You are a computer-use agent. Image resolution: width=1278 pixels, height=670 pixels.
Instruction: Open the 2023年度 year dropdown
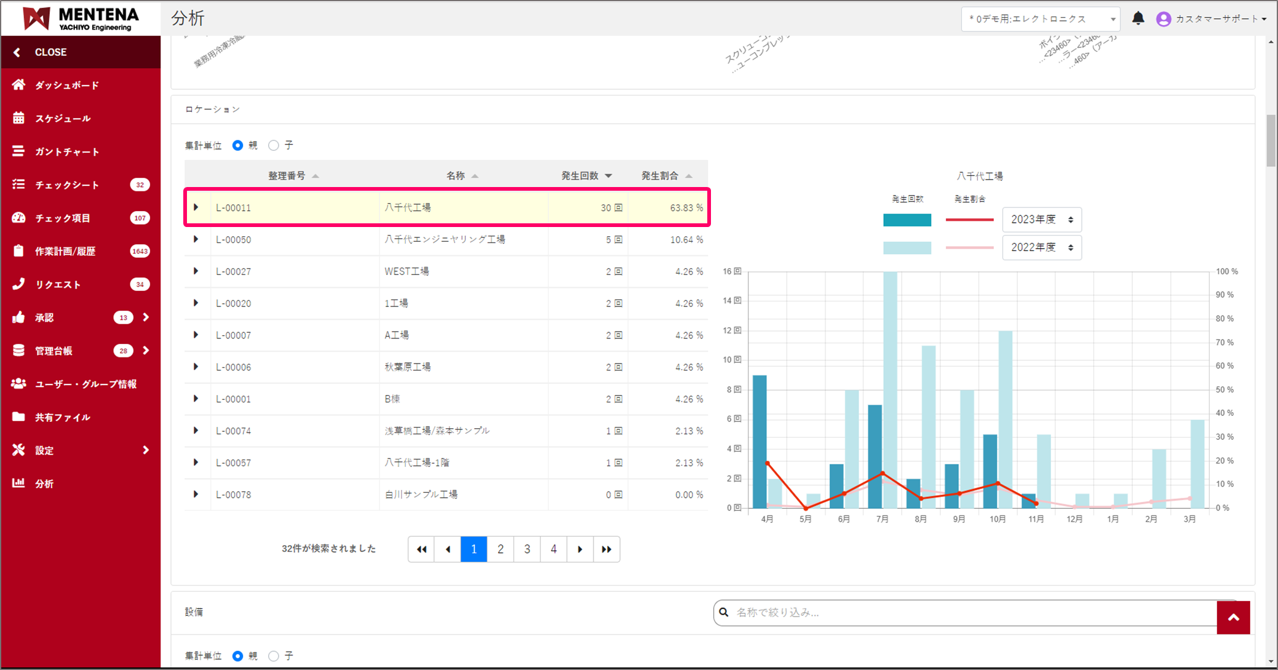click(x=1042, y=220)
